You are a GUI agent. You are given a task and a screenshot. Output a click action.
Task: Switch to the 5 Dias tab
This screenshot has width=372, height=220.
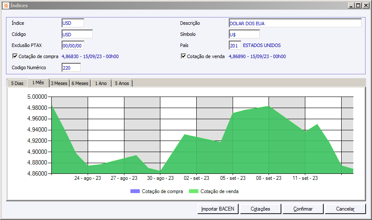17,83
